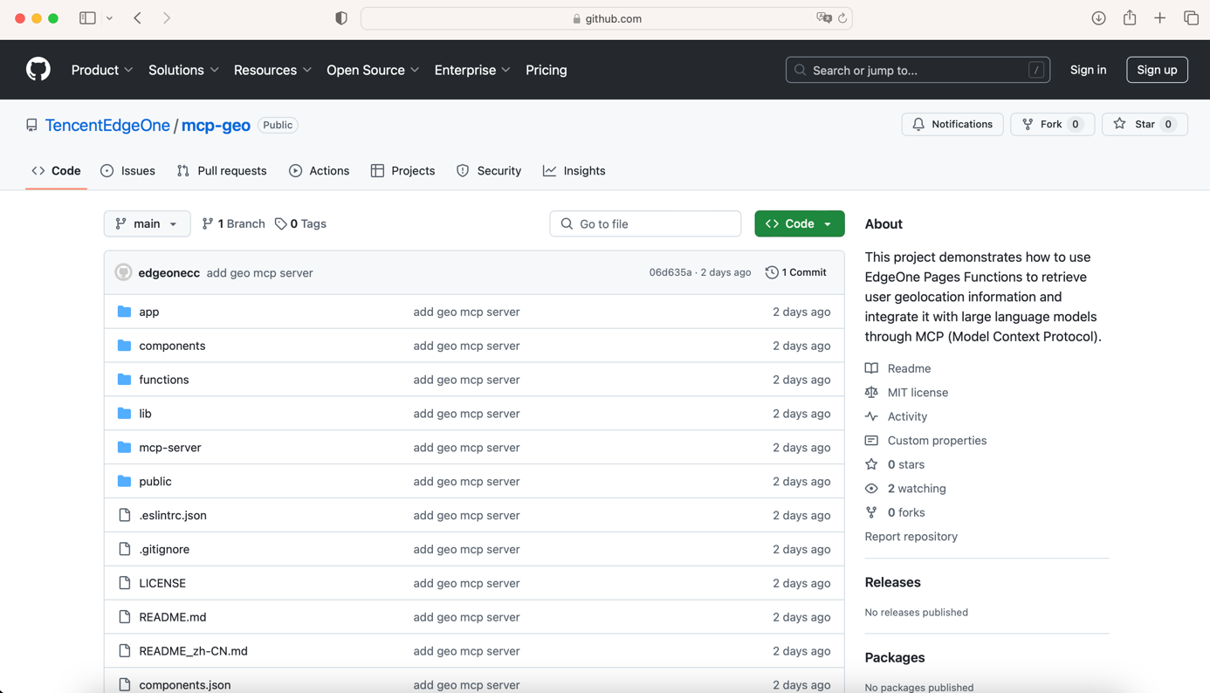This screenshot has height=693, width=1210.
Task: Click the .eslintrc.json file icon
Action: pos(124,515)
